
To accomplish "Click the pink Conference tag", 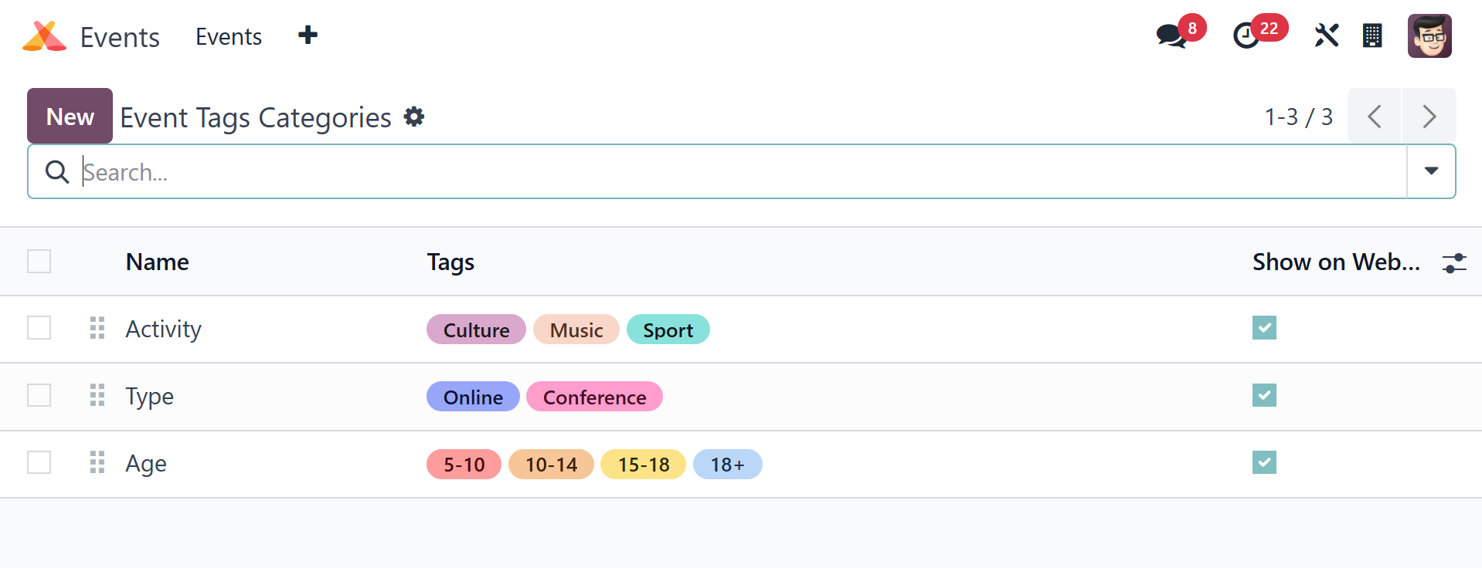I will pos(594,397).
